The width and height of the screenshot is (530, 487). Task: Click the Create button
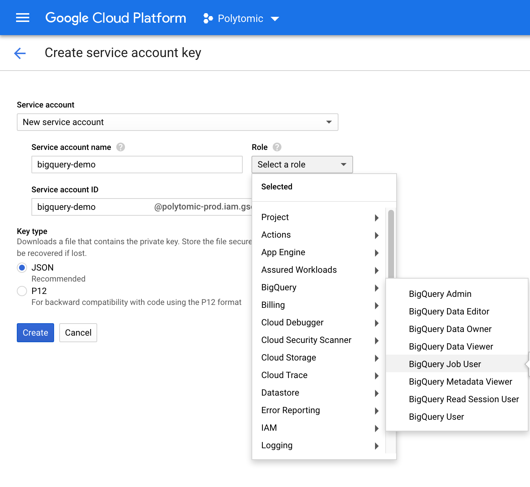click(35, 333)
